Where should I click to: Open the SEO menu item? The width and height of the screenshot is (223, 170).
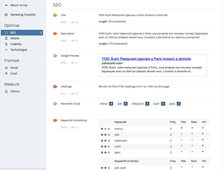tap(22, 33)
